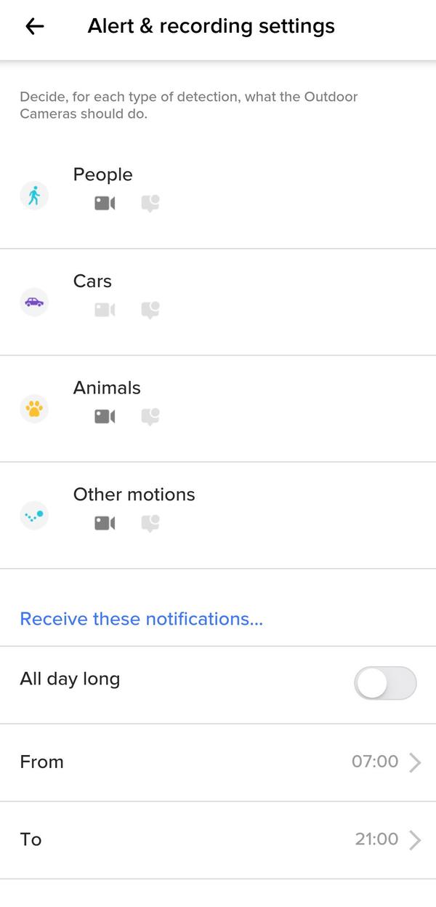Tap the 21:00 end time value
Viewport: 436px width, 907px height.
(x=376, y=839)
